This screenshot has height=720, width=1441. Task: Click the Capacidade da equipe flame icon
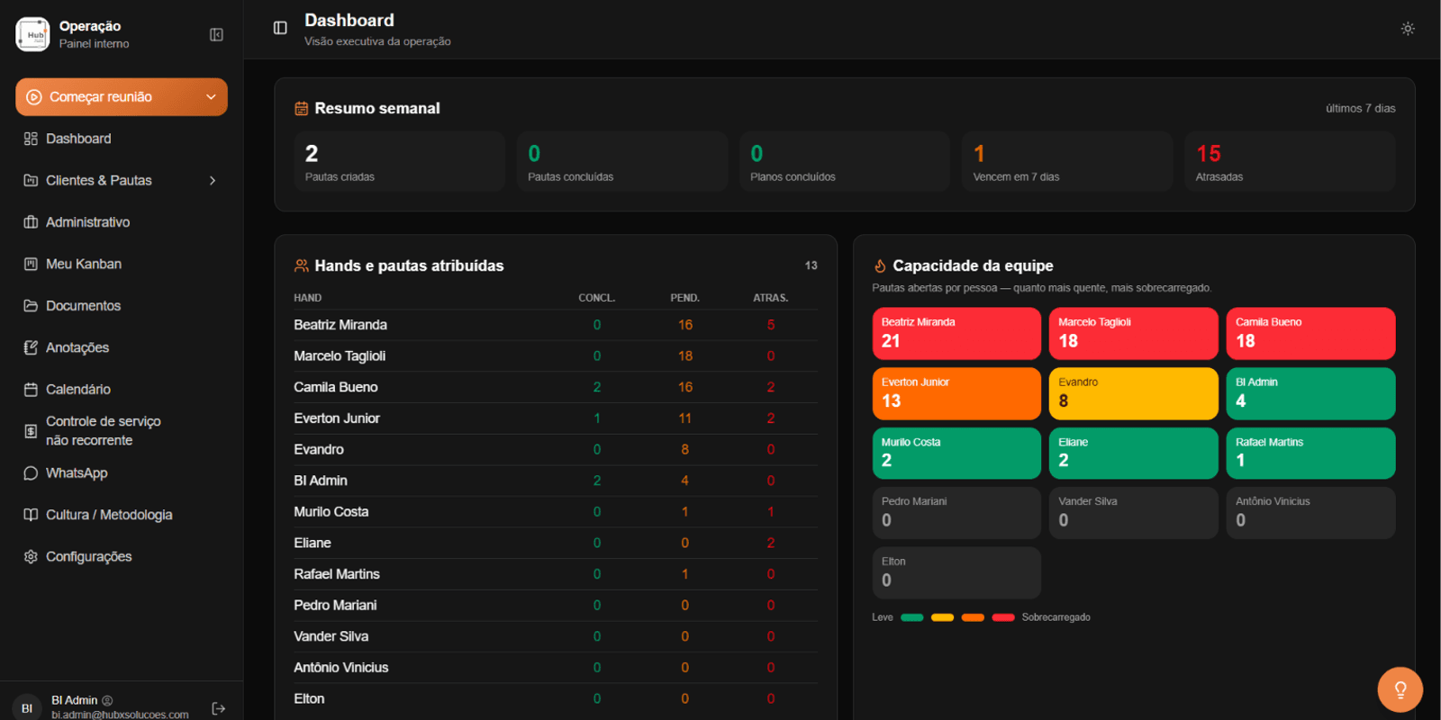[880, 266]
